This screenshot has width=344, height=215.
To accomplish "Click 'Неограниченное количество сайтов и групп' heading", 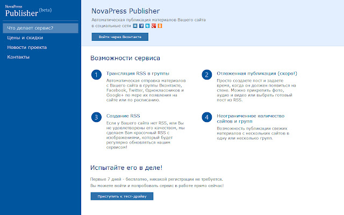I will (x=250, y=118).
